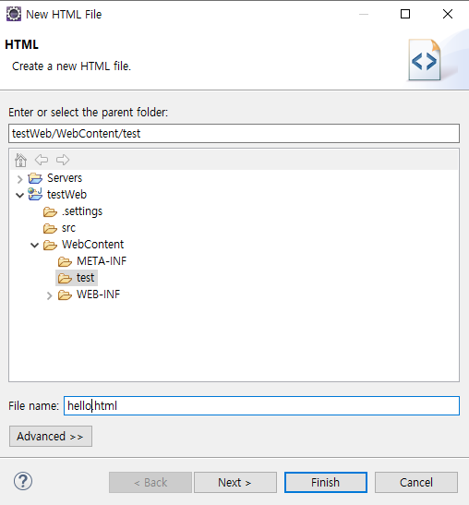
Task: Select the test label in tree
Action: (x=85, y=278)
